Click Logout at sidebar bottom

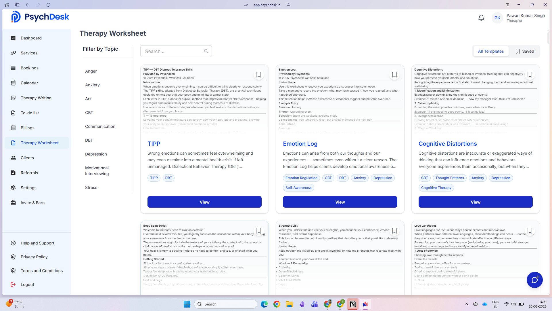tap(27, 285)
